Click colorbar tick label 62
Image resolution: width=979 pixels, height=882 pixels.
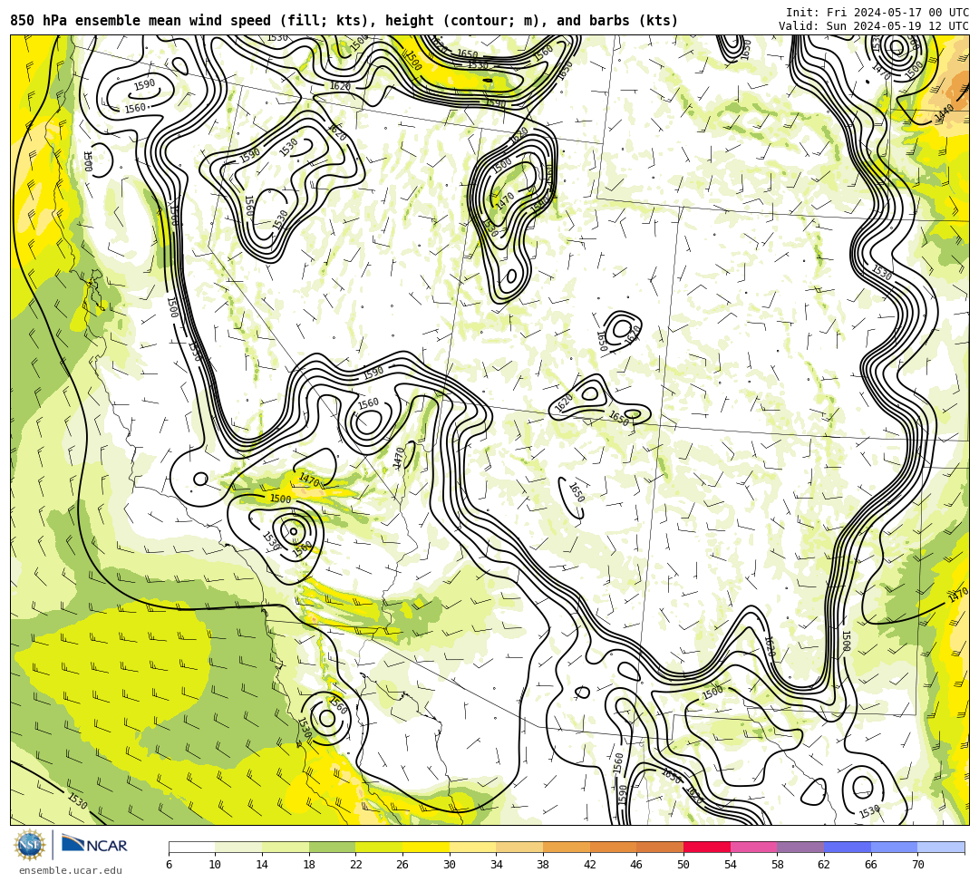pos(824,865)
